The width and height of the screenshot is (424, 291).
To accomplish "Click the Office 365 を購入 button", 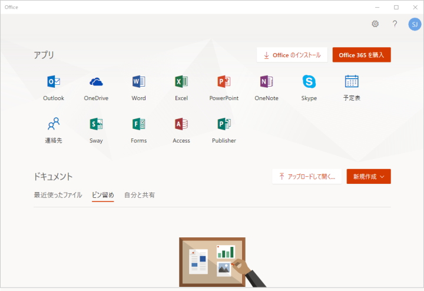I will [362, 55].
